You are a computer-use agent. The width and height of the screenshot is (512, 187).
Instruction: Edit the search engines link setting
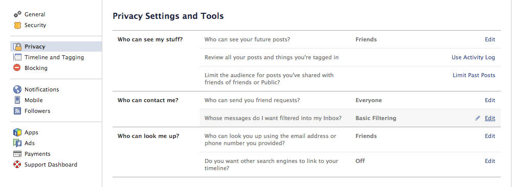click(x=490, y=161)
